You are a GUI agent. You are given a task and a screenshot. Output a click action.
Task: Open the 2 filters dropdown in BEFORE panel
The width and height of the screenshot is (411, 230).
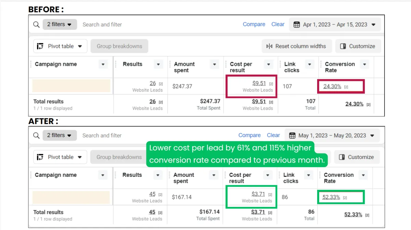point(60,25)
